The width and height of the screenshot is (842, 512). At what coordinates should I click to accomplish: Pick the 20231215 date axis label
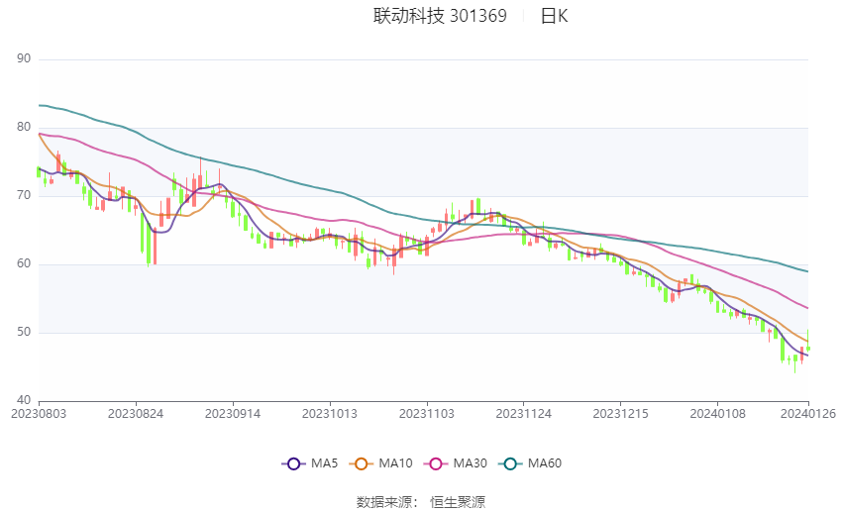[621, 412]
